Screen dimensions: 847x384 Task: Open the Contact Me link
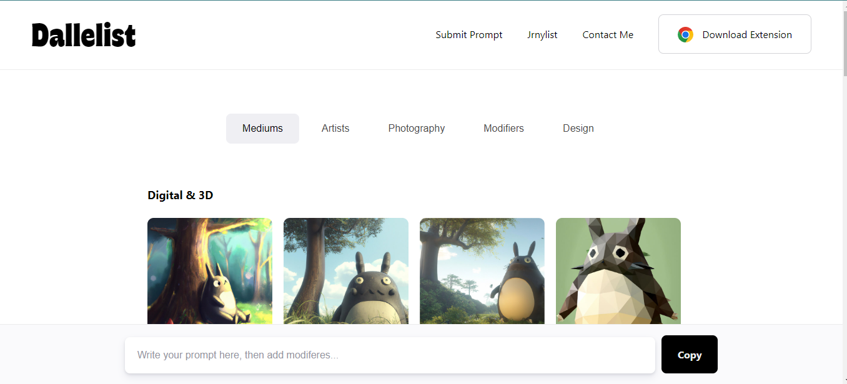click(x=608, y=35)
